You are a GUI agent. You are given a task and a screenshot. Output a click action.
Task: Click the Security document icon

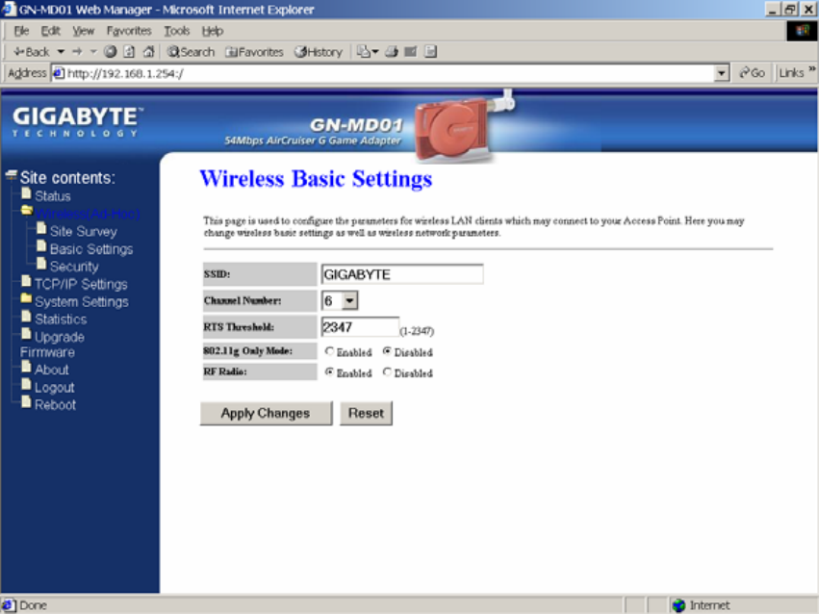tap(41, 264)
